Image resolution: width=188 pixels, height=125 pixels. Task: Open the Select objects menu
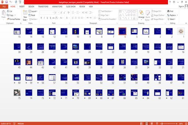[171, 19]
